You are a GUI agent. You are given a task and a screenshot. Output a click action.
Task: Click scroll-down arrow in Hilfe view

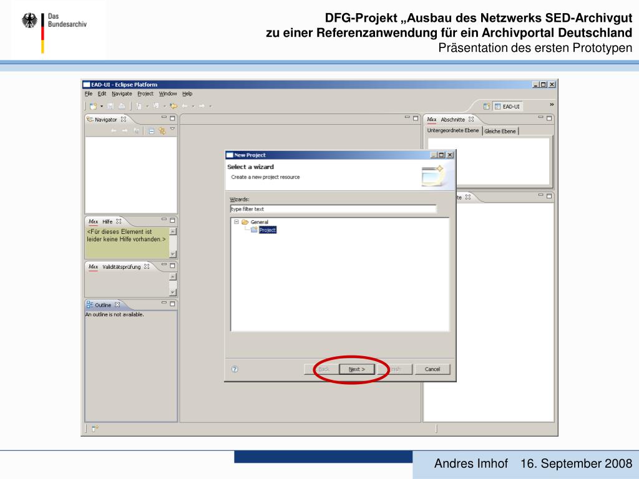[x=173, y=254]
